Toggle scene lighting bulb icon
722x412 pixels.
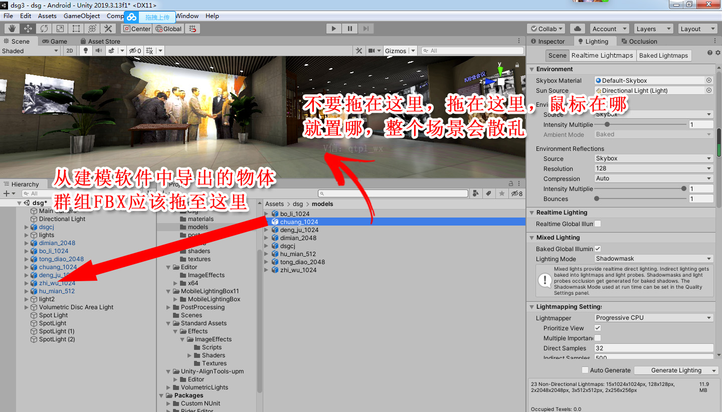[x=86, y=51]
